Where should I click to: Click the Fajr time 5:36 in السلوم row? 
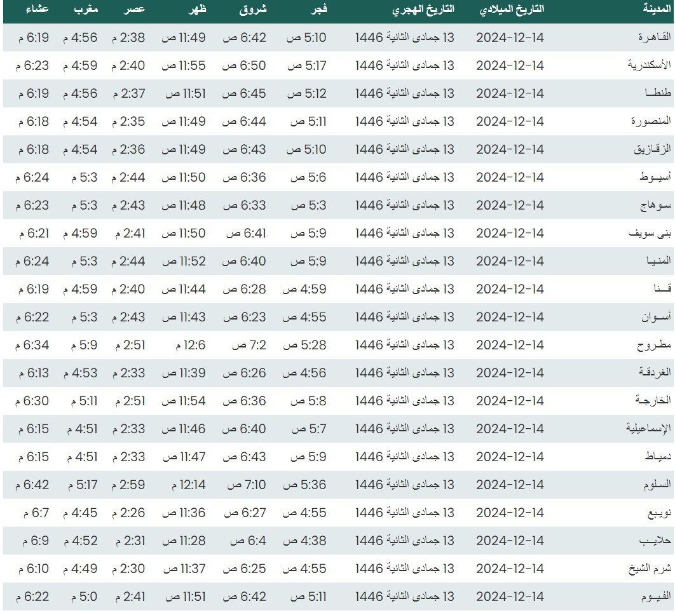tap(304, 485)
